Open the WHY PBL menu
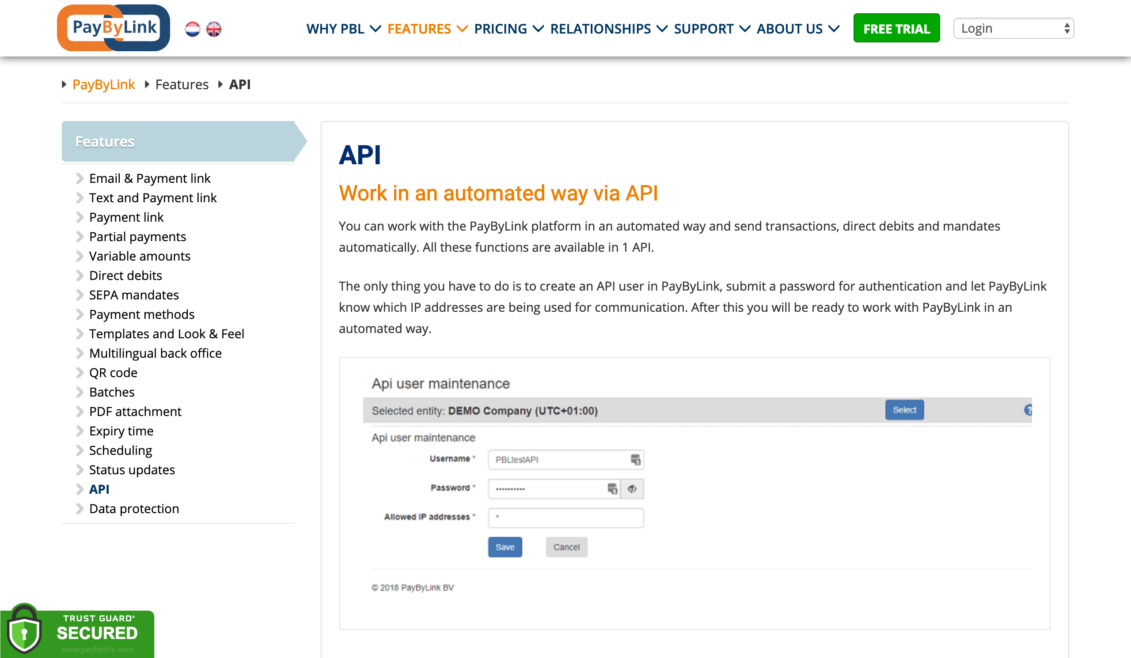 coord(344,29)
